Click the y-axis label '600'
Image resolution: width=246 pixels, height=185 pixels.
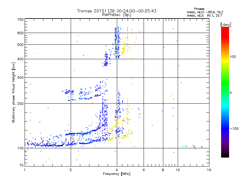pos(20,33)
